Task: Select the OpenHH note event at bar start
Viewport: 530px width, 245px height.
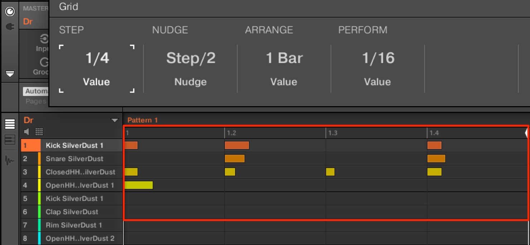Action: tap(138, 185)
